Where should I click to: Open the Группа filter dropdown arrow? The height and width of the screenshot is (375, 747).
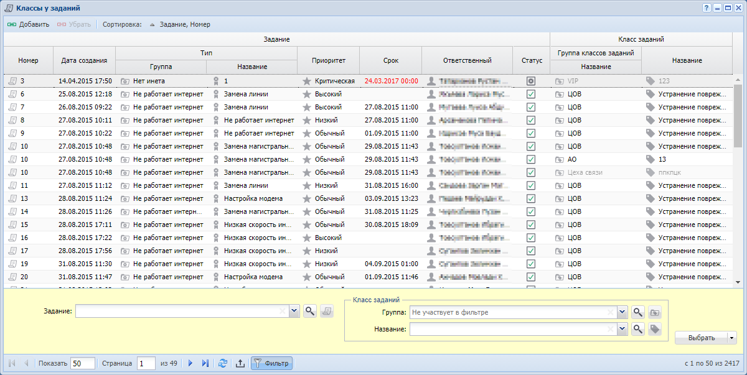[622, 312]
